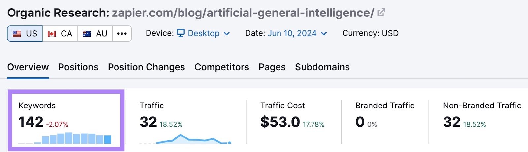Go to Position Changes tab
The width and height of the screenshot is (528, 152).
coord(146,67)
